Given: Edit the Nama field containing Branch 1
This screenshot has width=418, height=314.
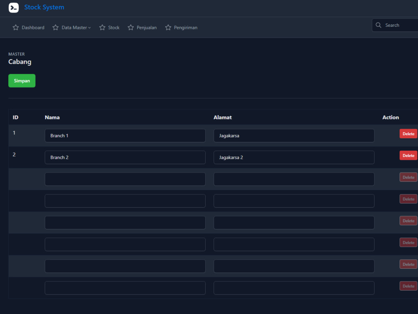Looking at the screenshot, I should coord(125,136).
